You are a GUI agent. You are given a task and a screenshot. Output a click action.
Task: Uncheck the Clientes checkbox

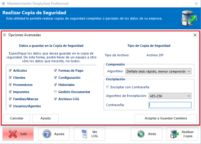[x=10, y=78]
